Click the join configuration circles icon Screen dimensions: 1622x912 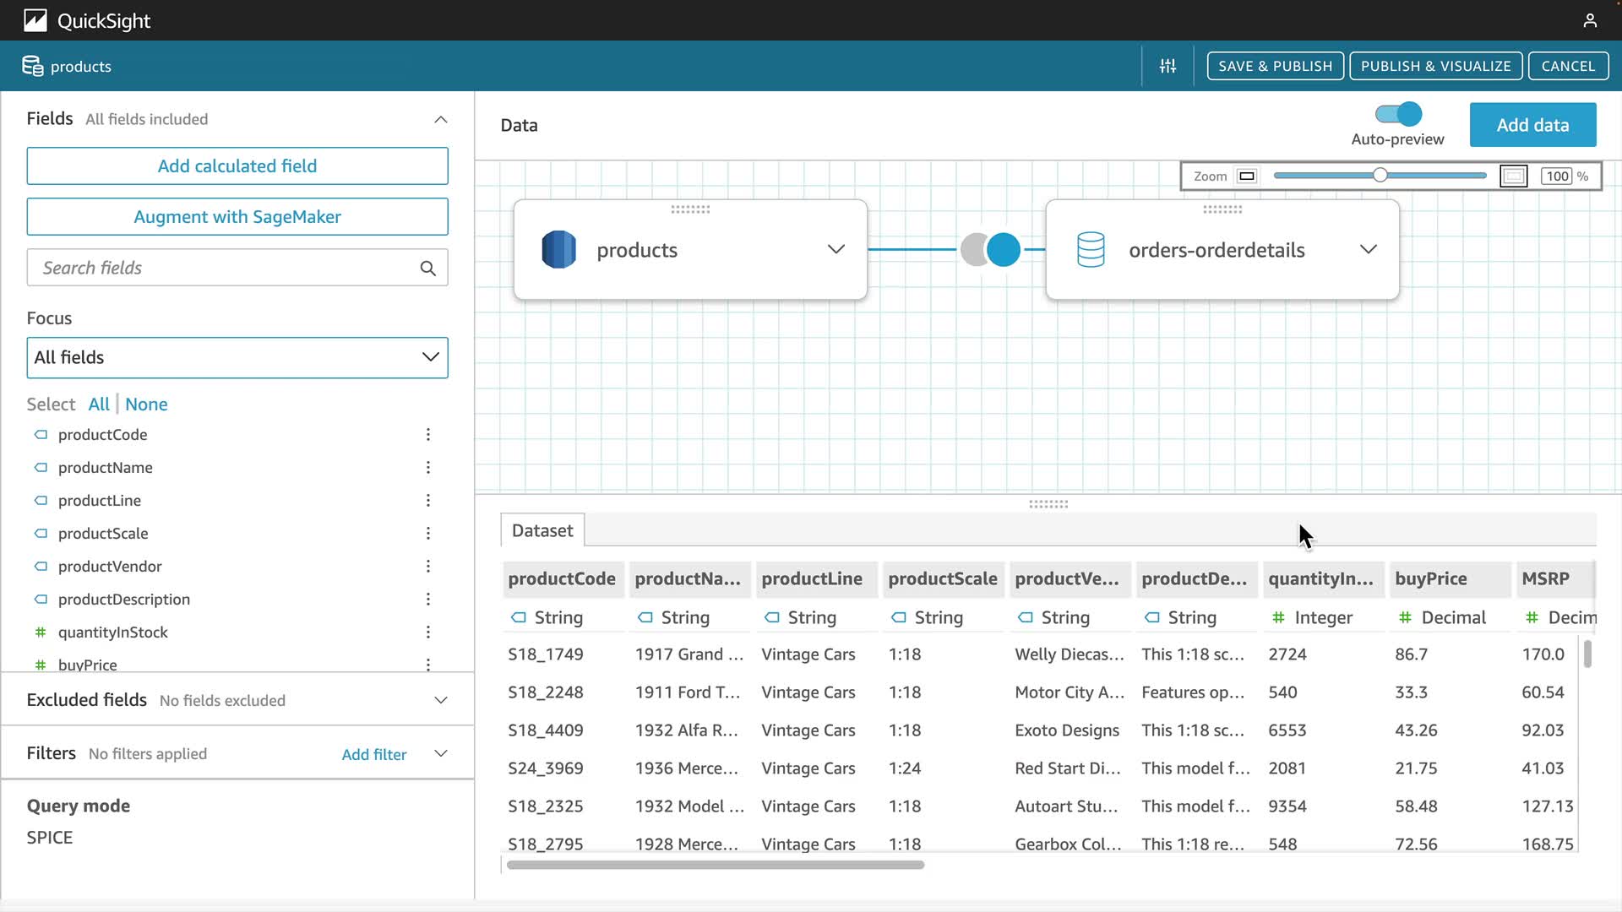(990, 250)
